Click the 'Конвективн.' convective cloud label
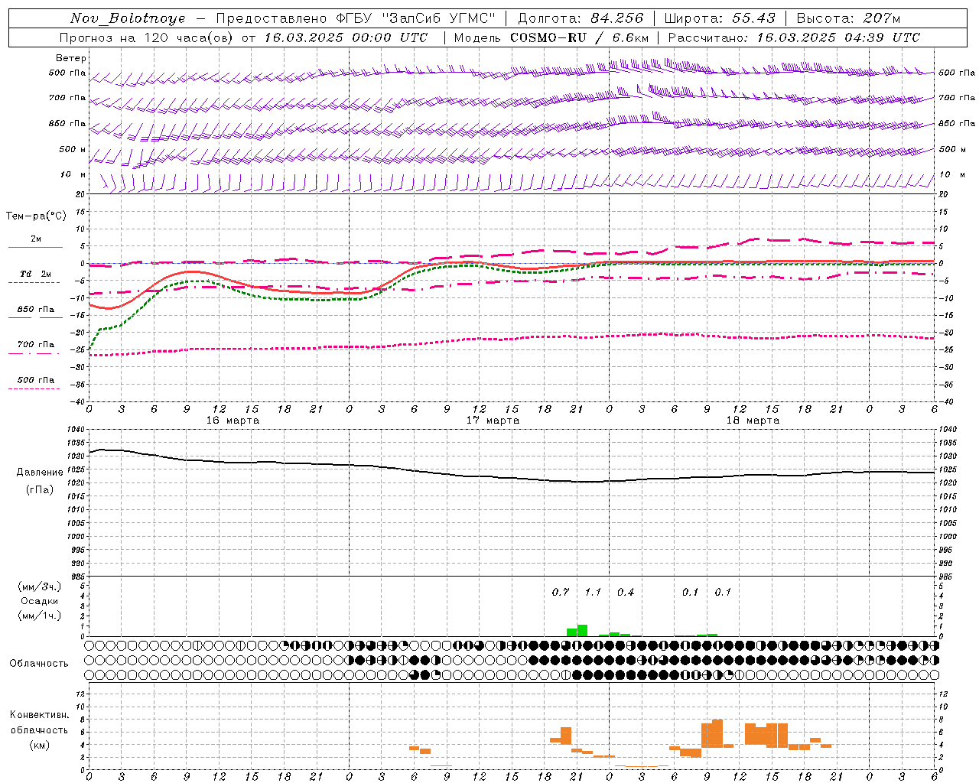 pyautogui.click(x=40, y=715)
